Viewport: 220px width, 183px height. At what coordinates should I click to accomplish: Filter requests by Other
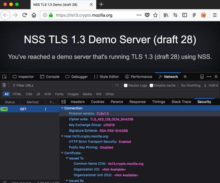point(110,94)
